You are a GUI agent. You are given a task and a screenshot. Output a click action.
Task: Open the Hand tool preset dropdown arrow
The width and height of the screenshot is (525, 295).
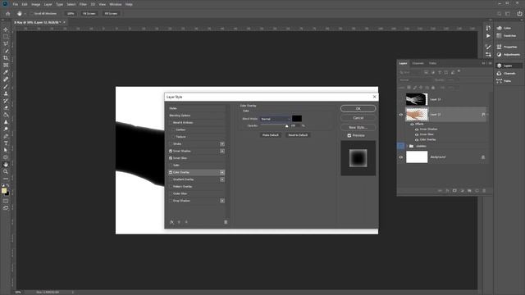pos(25,14)
